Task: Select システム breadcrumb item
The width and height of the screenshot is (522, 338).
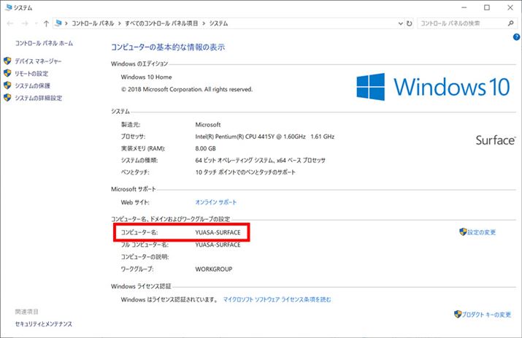Action: [x=218, y=23]
